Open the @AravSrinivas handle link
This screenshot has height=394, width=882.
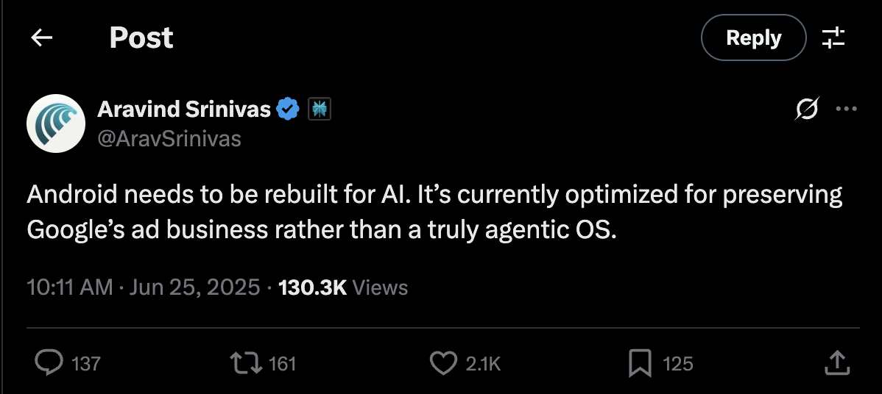(169, 138)
